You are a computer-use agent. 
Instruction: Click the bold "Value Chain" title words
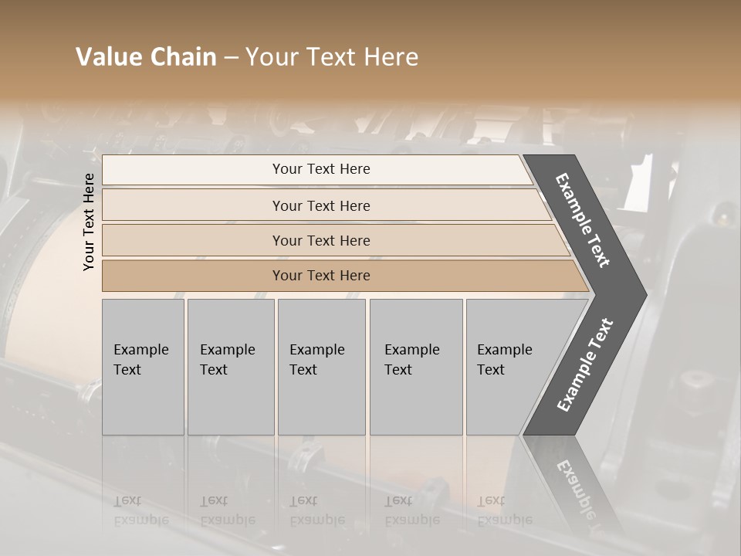tap(146, 57)
